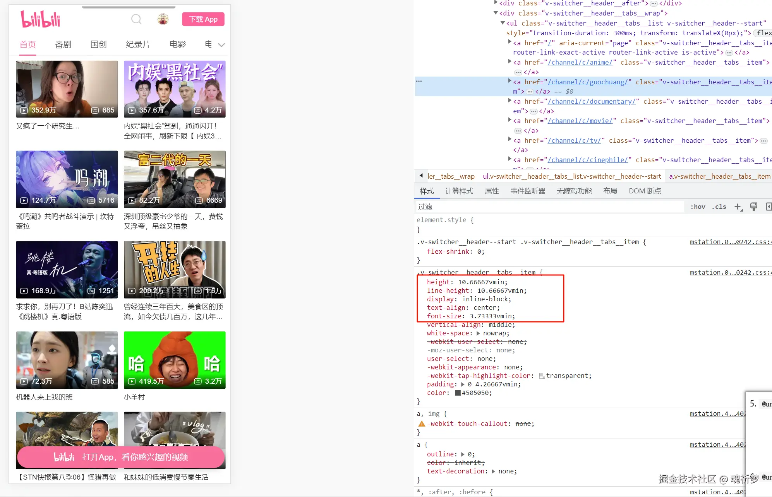
Task: Expand channel tabs with the chevron arrow
Action: (221, 45)
